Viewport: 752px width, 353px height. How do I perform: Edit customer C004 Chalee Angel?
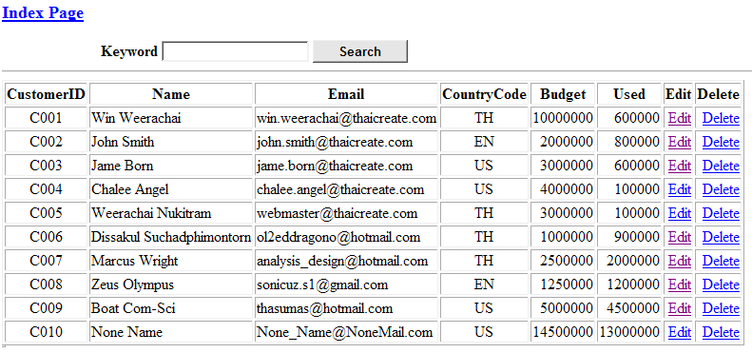(679, 189)
